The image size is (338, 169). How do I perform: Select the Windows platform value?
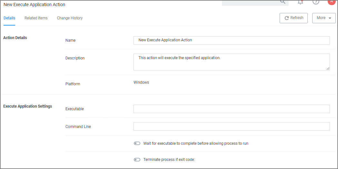141,82
